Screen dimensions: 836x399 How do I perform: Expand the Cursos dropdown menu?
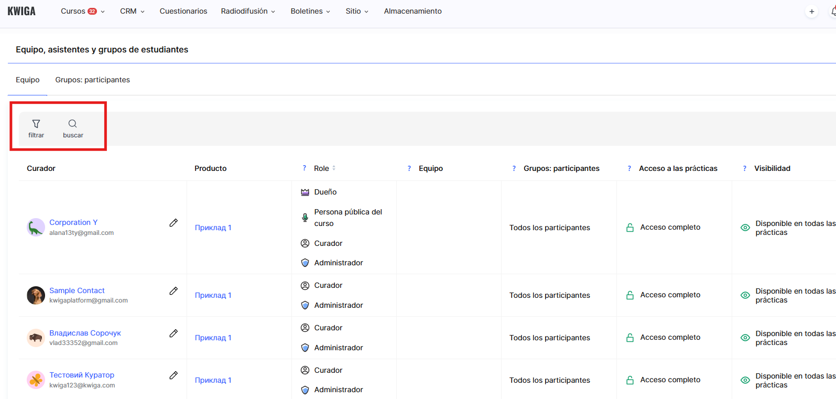[82, 11]
